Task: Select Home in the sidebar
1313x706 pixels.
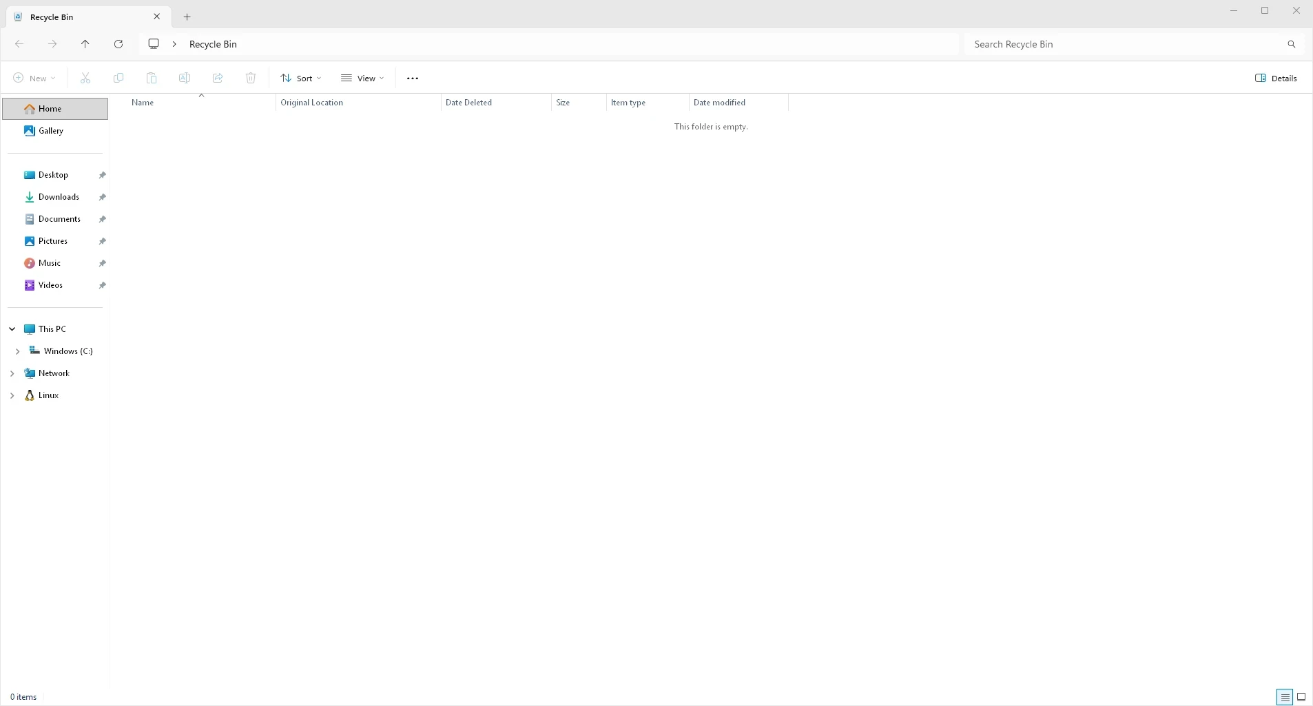Action: [x=55, y=109]
